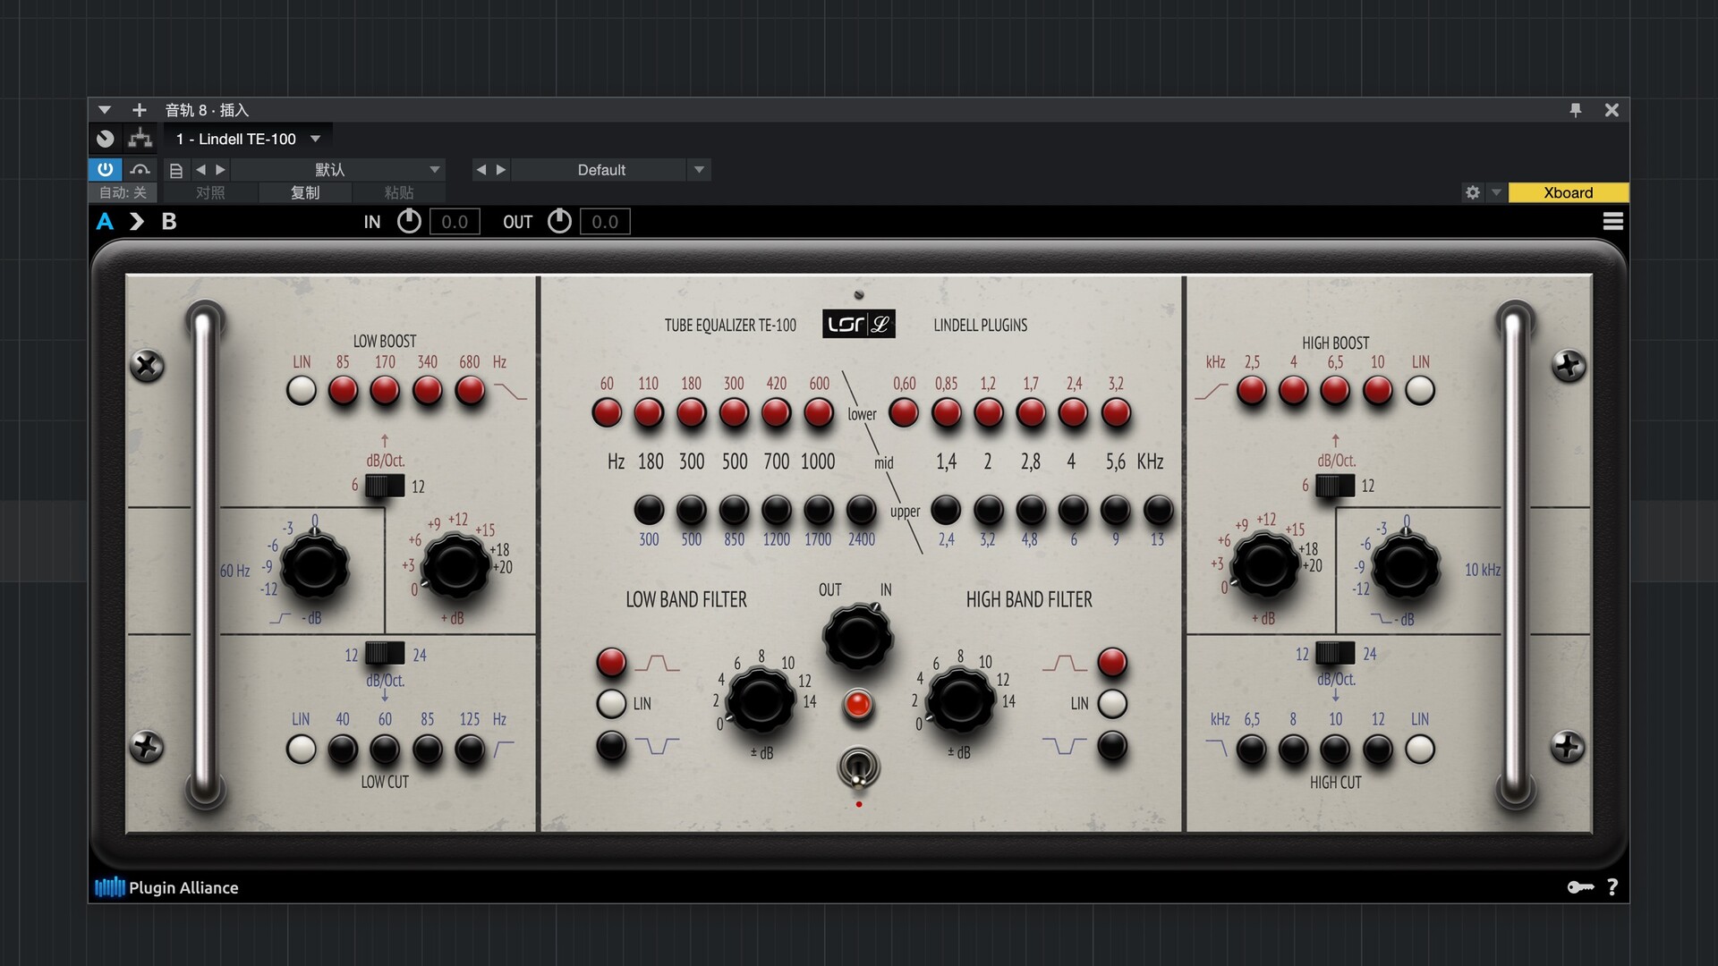This screenshot has width=1718, height=966.
Task: Click the OUT gain value field
Action: (605, 222)
